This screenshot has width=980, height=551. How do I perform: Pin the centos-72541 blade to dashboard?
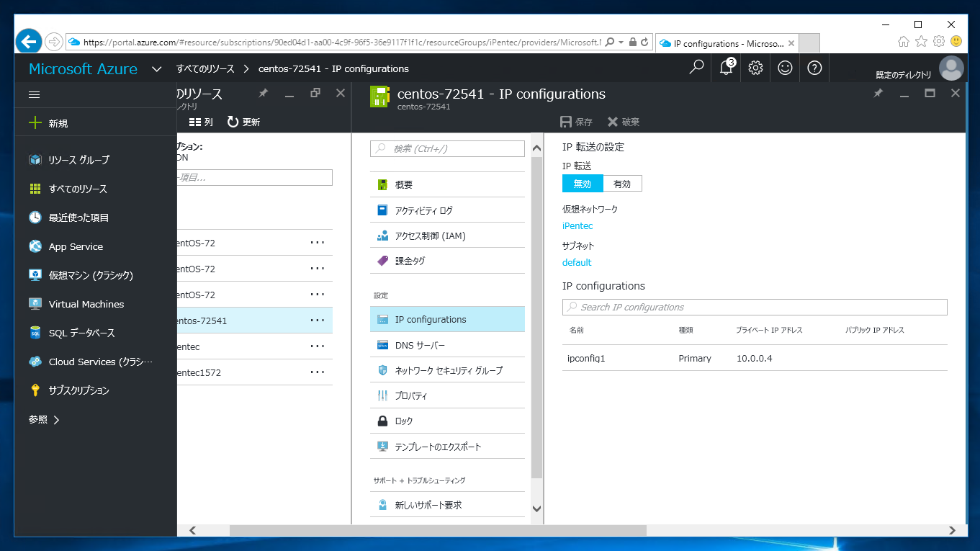(x=878, y=93)
